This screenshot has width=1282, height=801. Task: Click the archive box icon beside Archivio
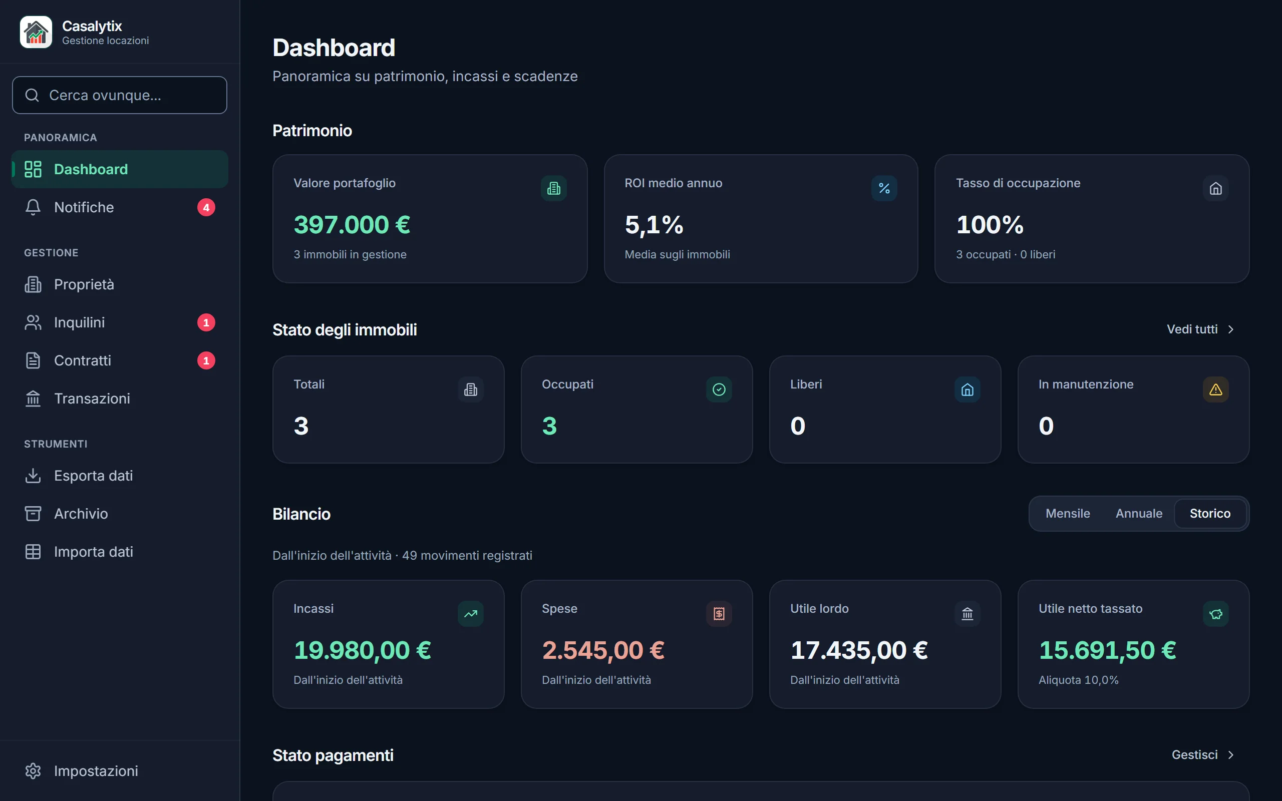33,514
